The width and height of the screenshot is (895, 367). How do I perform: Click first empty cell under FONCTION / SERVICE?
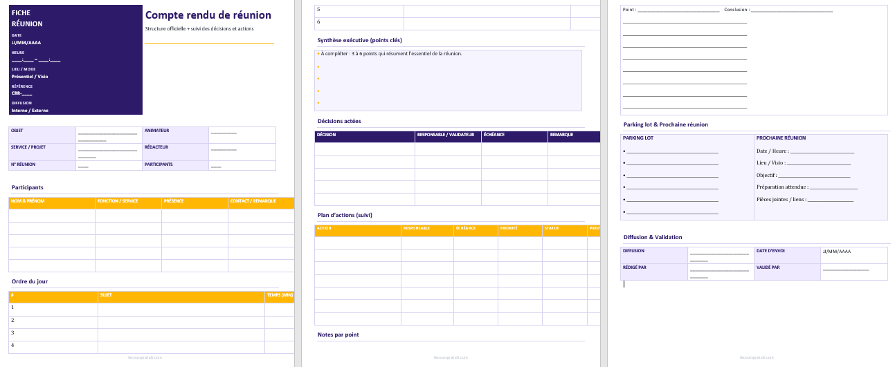click(x=128, y=216)
